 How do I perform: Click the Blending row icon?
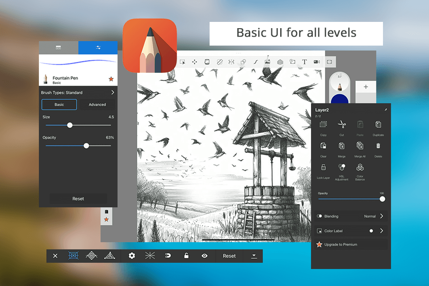pyautogui.click(x=319, y=216)
